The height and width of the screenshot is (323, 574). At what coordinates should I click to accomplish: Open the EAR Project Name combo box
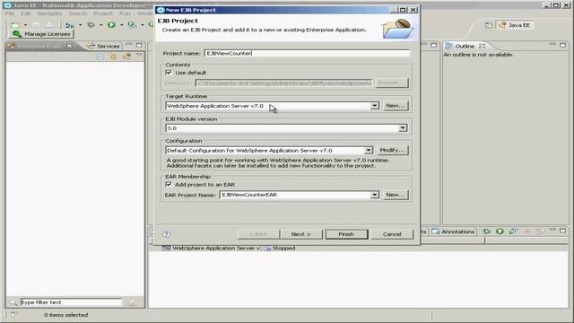[300, 195]
